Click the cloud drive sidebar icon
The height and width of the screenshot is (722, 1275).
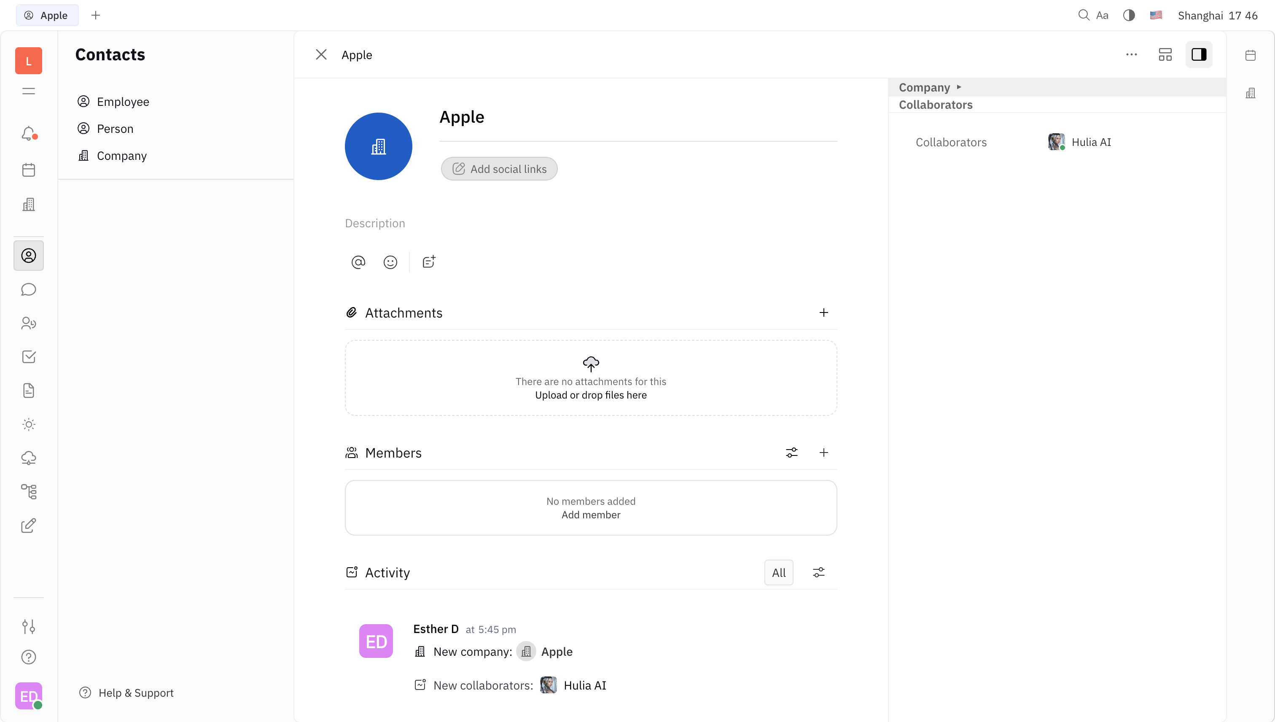(x=28, y=458)
